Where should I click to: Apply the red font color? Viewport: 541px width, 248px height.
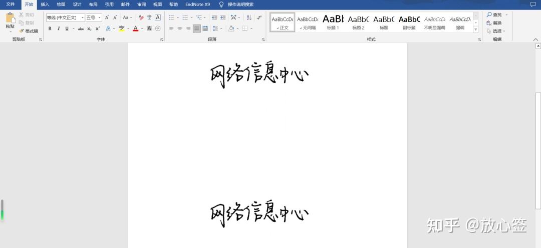tap(136, 28)
